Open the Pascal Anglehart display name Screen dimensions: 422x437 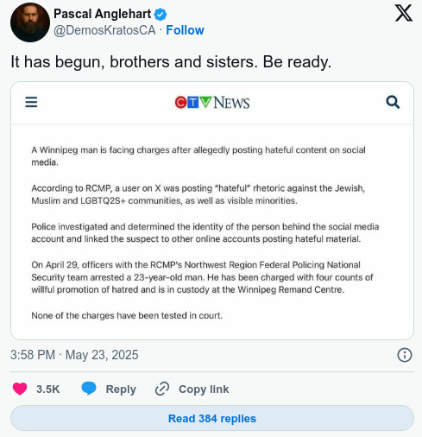click(102, 14)
